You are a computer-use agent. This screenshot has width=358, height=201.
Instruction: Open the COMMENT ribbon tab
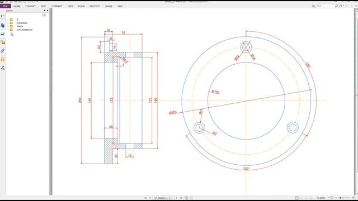tap(56, 6)
